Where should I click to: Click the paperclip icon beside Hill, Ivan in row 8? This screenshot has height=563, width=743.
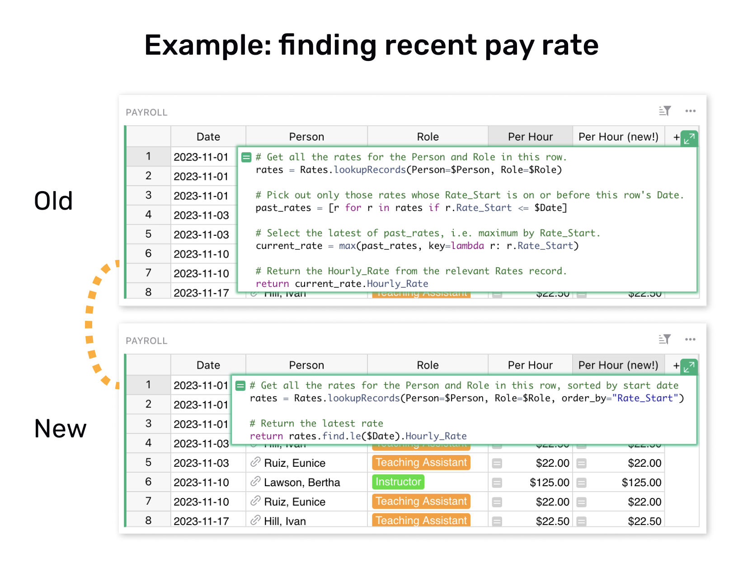[255, 521]
